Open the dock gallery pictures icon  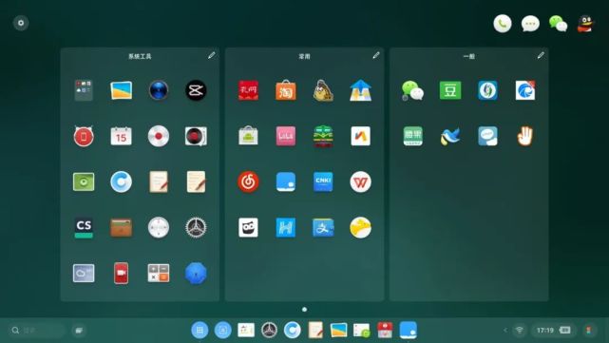(x=338, y=331)
